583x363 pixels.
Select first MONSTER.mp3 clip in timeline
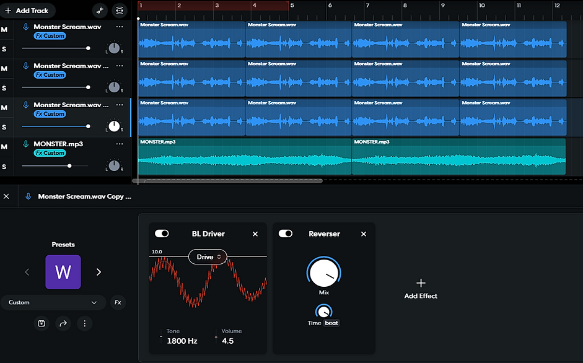point(245,157)
